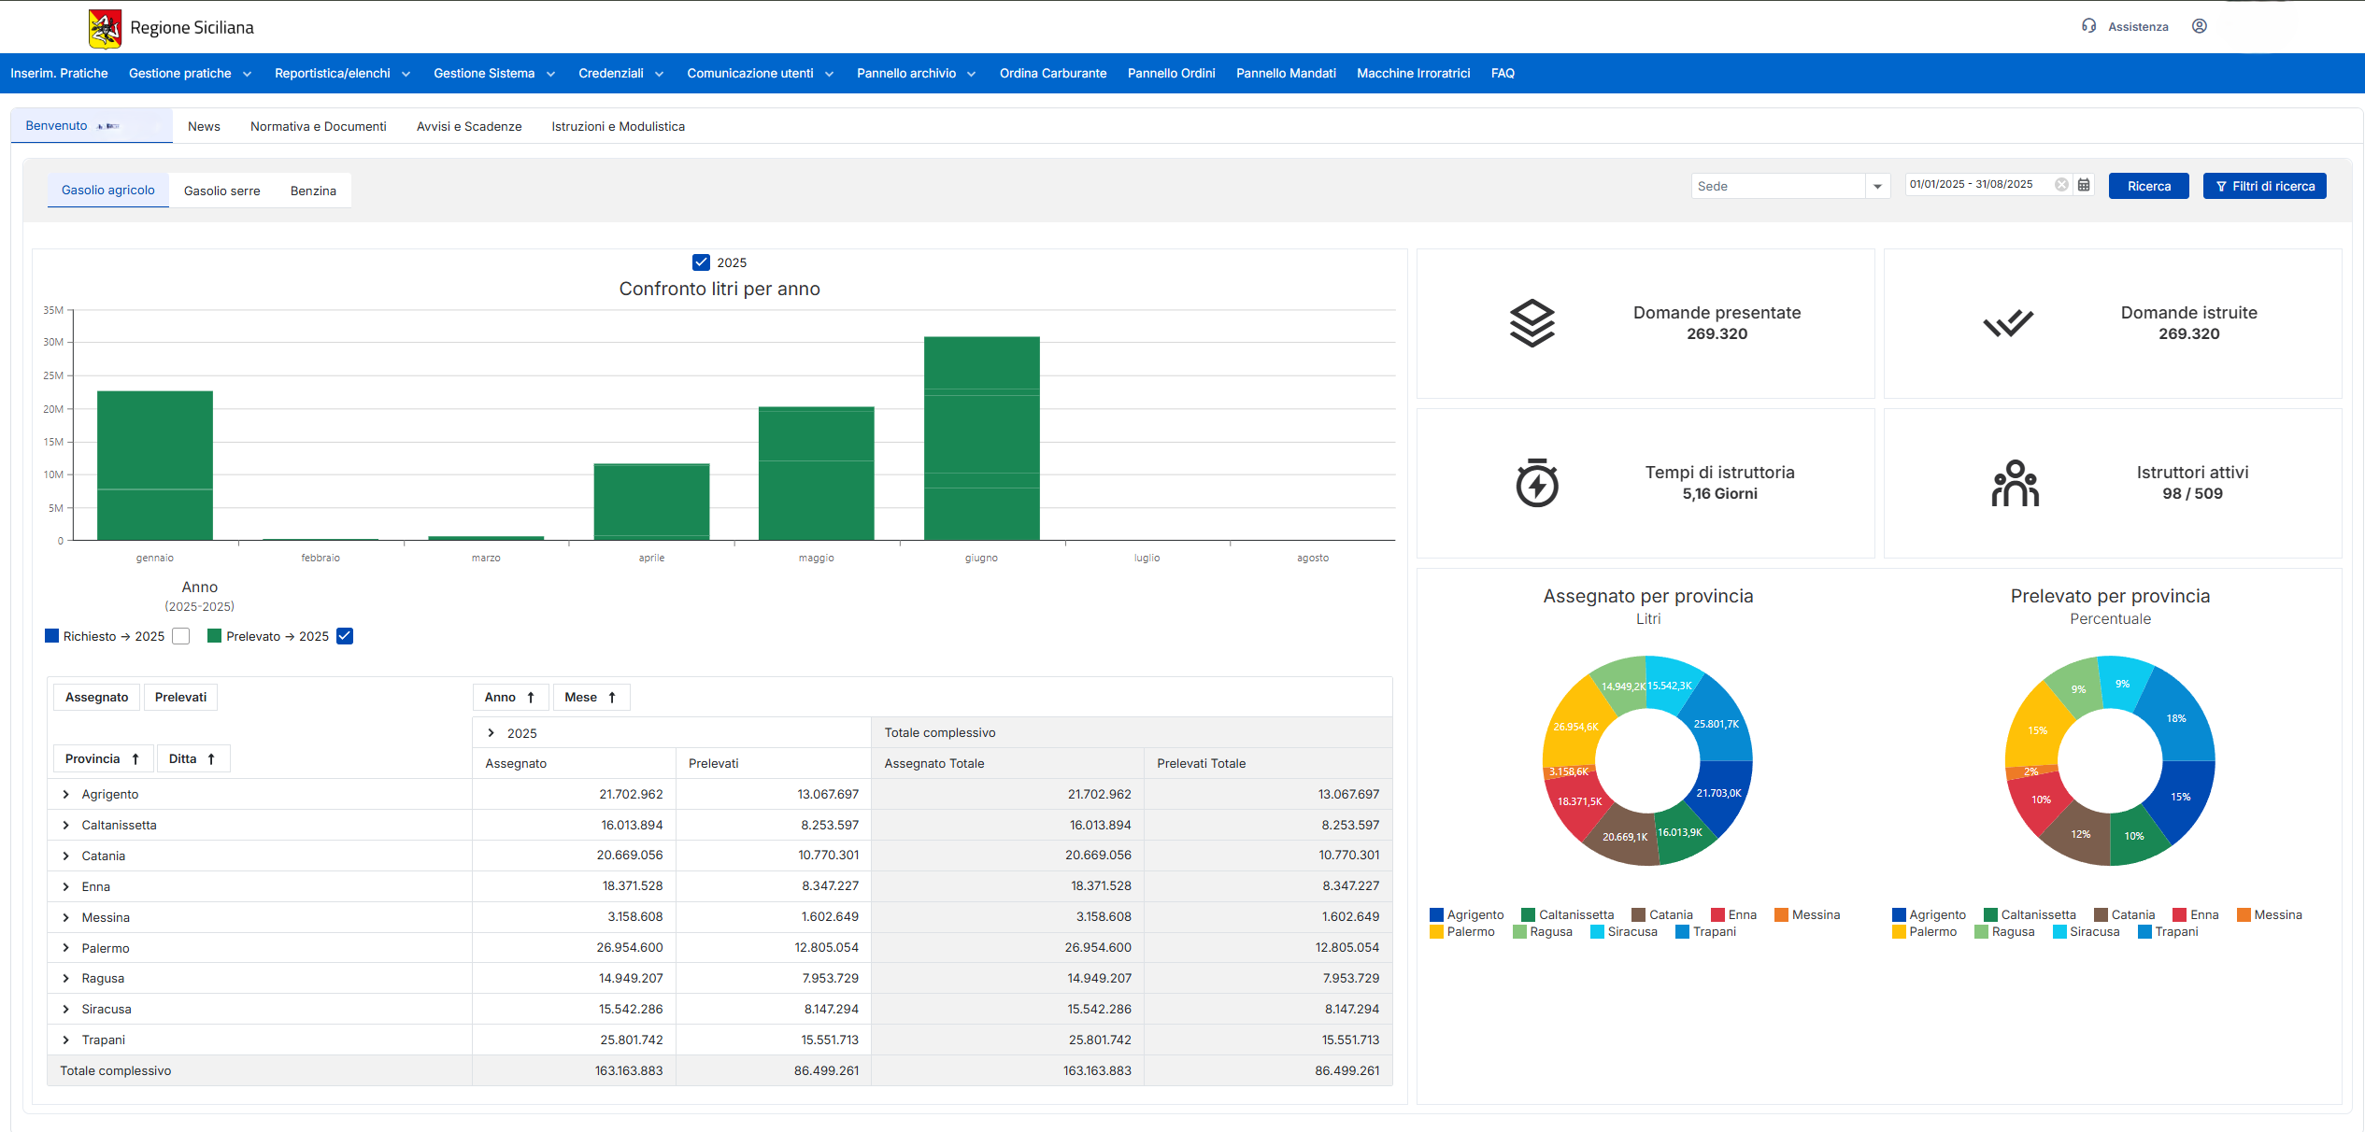Click the Domande istruite double-check icon
2365x1132 pixels.
click(x=2007, y=323)
